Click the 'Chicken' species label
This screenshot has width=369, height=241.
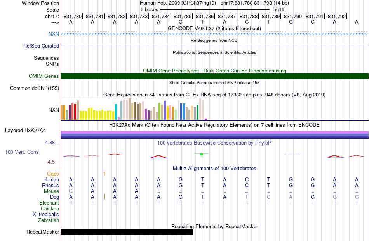click(50, 208)
